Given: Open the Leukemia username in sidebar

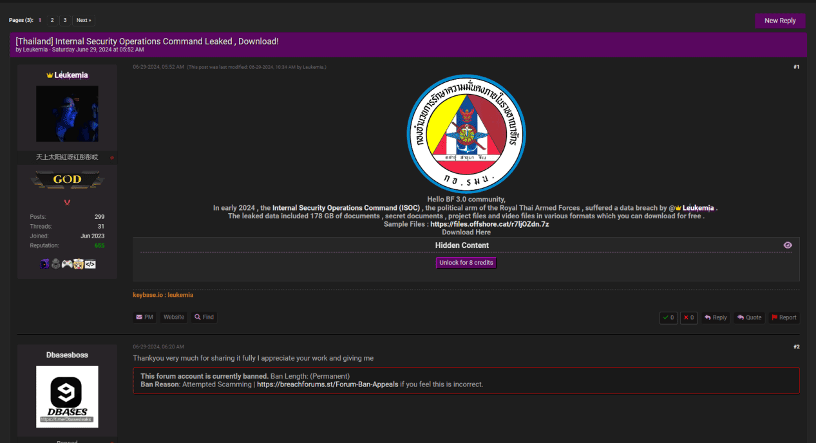Looking at the screenshot, I should [x=71, y=75].
